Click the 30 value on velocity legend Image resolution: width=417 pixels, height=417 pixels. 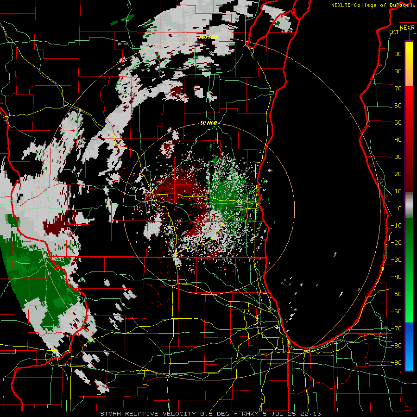pyautogui.click(x=398, y=157)
